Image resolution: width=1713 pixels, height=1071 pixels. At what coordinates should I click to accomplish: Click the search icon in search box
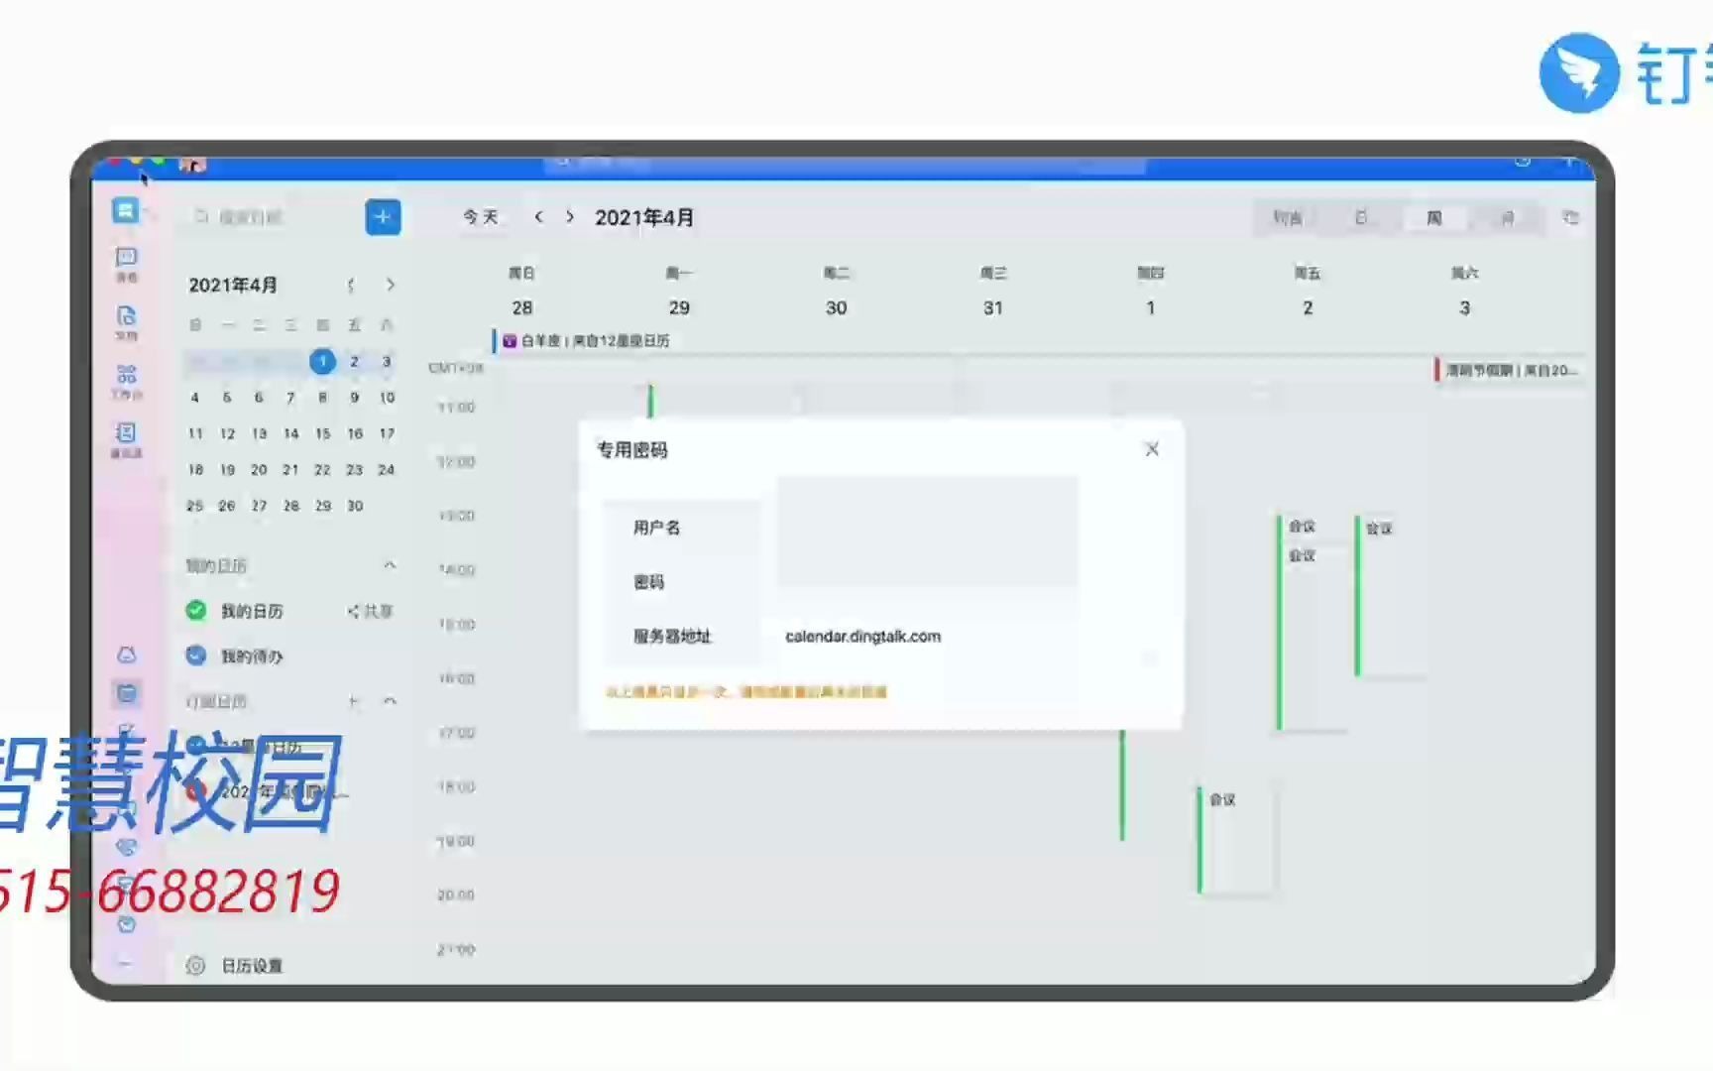(x=201, y=216)
